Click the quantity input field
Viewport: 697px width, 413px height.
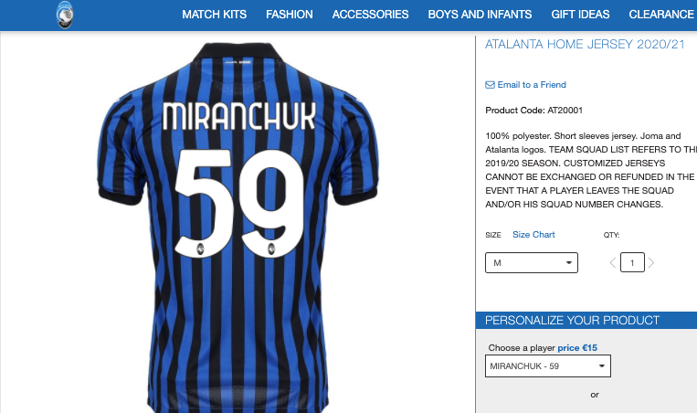tap(632, 263)
